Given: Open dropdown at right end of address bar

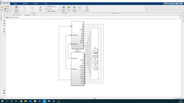Looking at the screenshot, I should pyautogui.click(x=180, y=17).
